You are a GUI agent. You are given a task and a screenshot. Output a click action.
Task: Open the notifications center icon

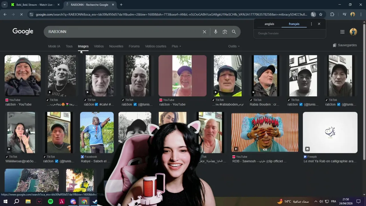(x=358, y=201)
